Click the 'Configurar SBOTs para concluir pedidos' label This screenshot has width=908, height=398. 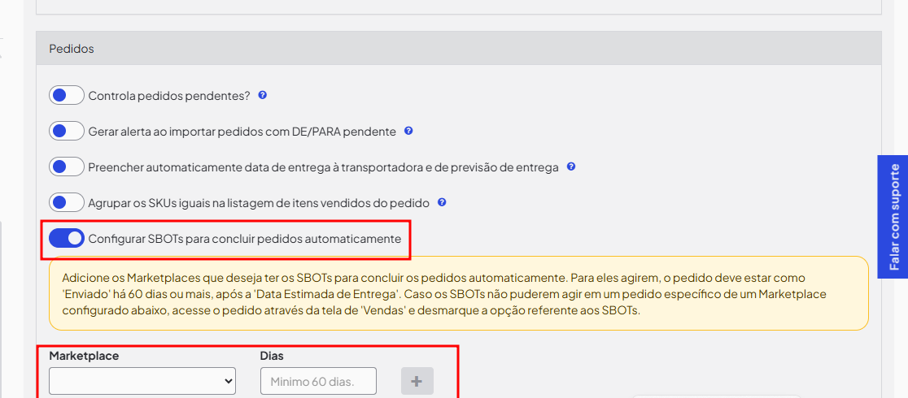(x=244, y=239)
